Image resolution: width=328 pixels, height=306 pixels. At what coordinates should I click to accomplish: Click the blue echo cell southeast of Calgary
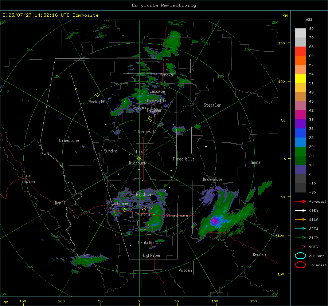coord(155,224)
